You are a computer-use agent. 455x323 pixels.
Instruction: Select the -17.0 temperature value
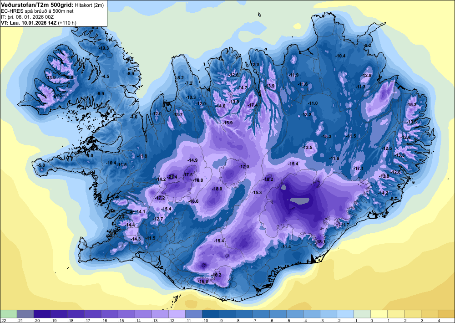click(244, 166)
